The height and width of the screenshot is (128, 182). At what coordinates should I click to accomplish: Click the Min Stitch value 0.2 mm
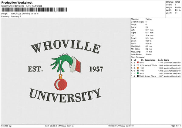coord(149,49)
